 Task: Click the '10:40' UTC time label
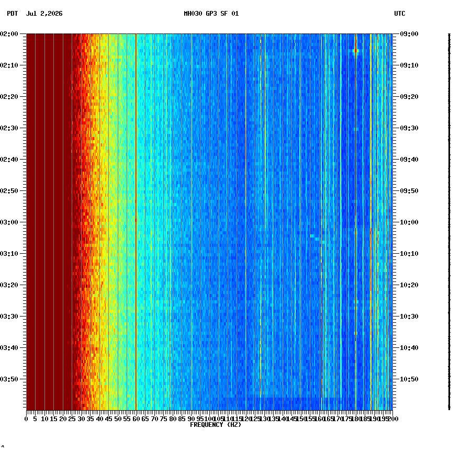[409, 347]
